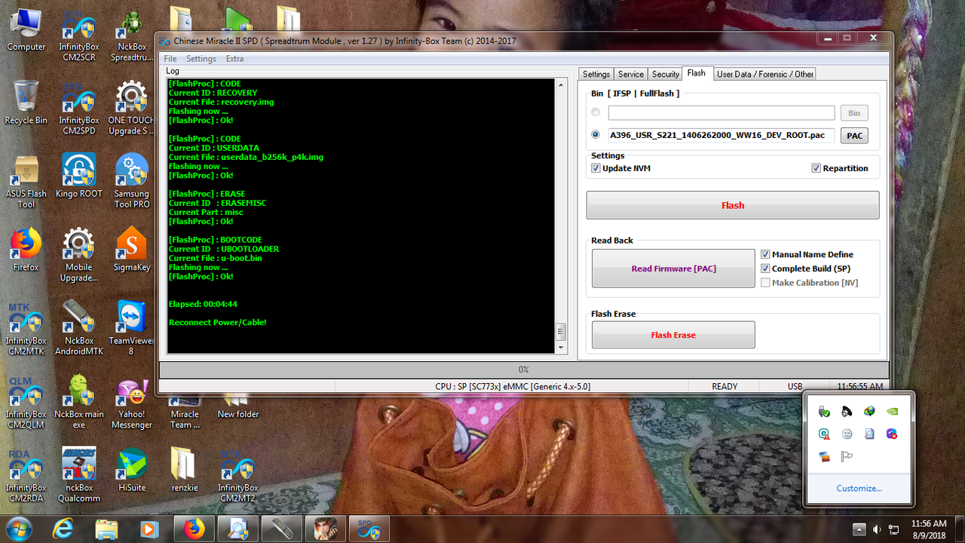Select the PAC file radio button
This screenshot has height=543, width=965.
pos(596,135)
